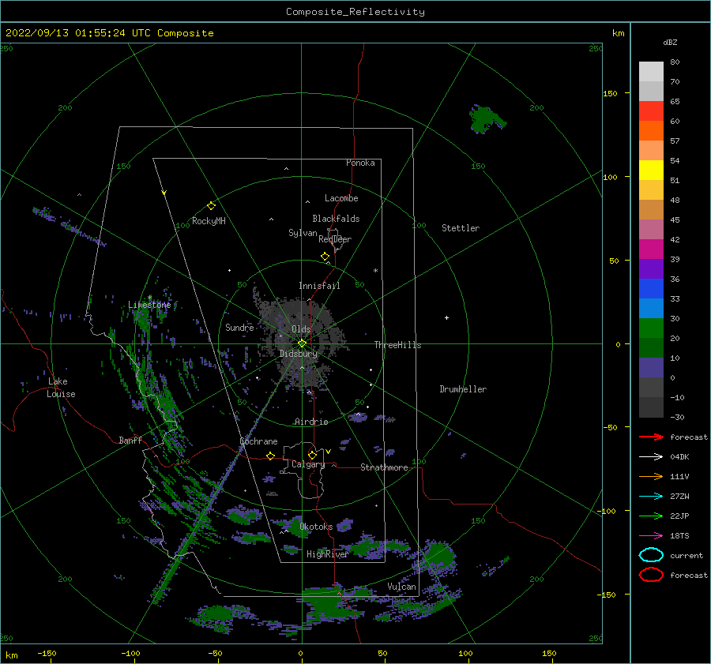711x664 pixels.
Task: Click the Ponoka town label
Action: coord(360,163)
